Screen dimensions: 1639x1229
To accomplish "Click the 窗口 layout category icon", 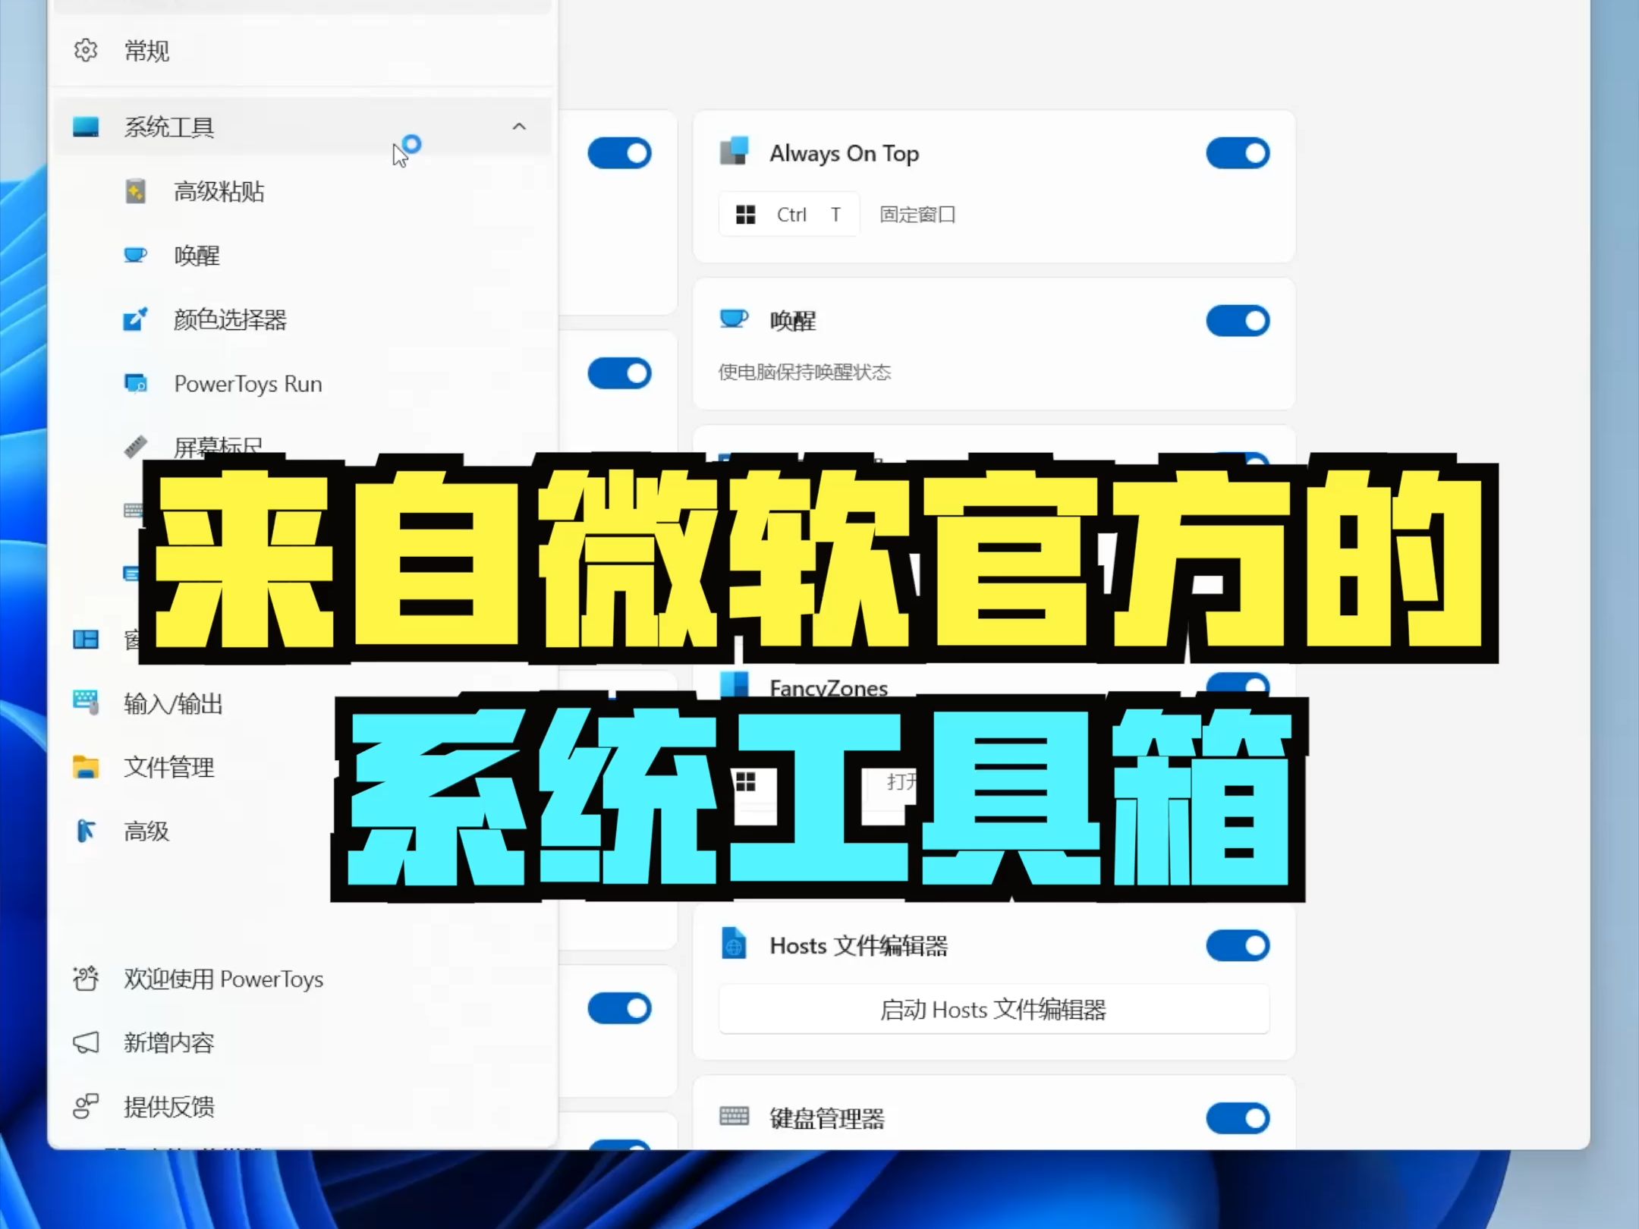I will tap(86, 640).
